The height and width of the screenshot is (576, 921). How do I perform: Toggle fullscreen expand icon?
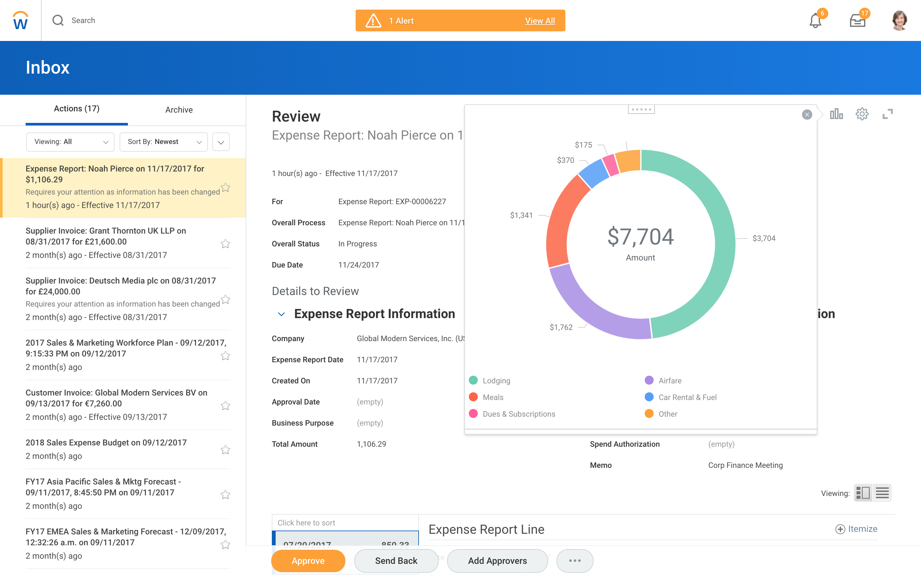(x=887, y=114)
